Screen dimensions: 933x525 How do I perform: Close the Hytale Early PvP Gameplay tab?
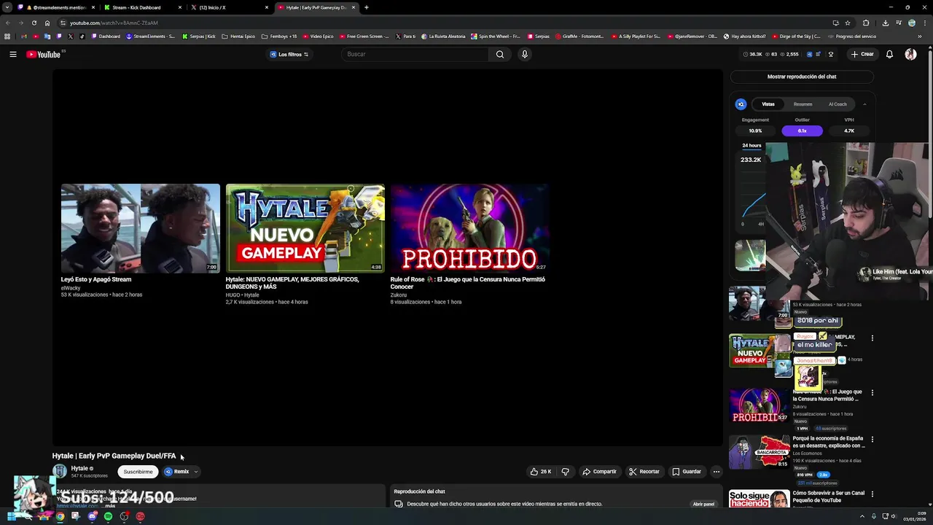[354, 7]
